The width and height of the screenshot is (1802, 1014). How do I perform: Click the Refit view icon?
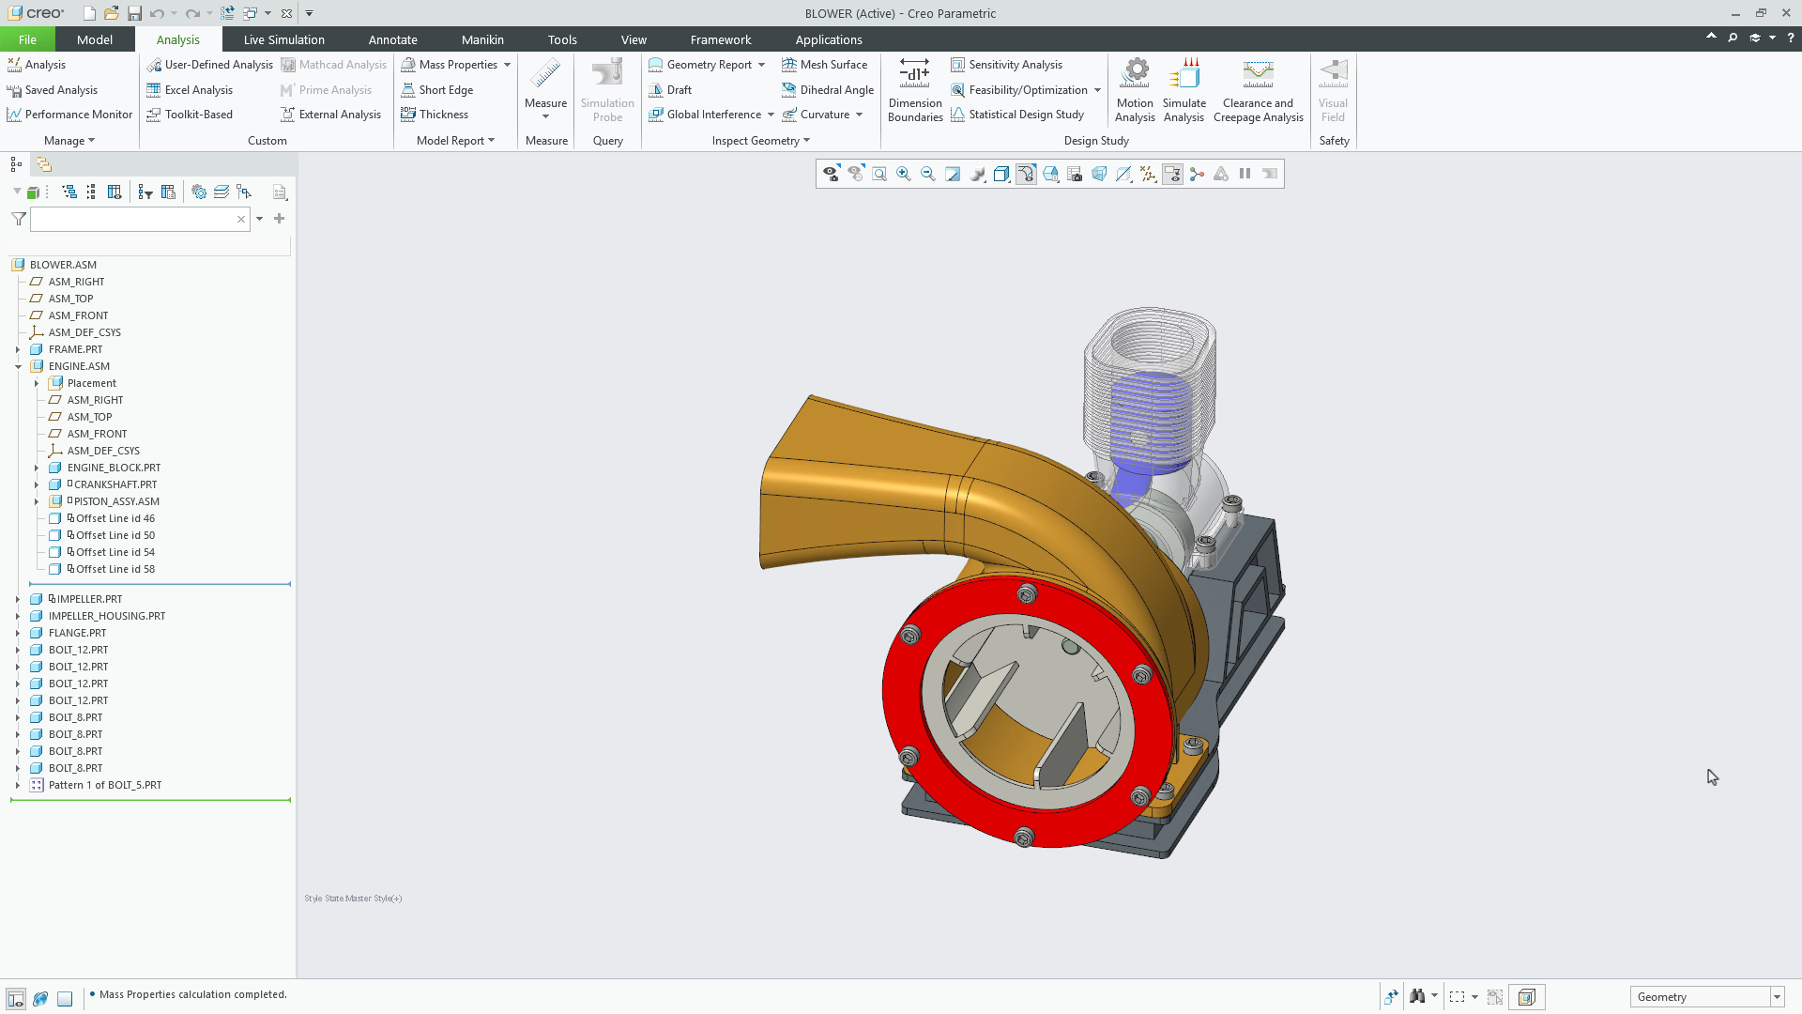(x=879, y=174)
